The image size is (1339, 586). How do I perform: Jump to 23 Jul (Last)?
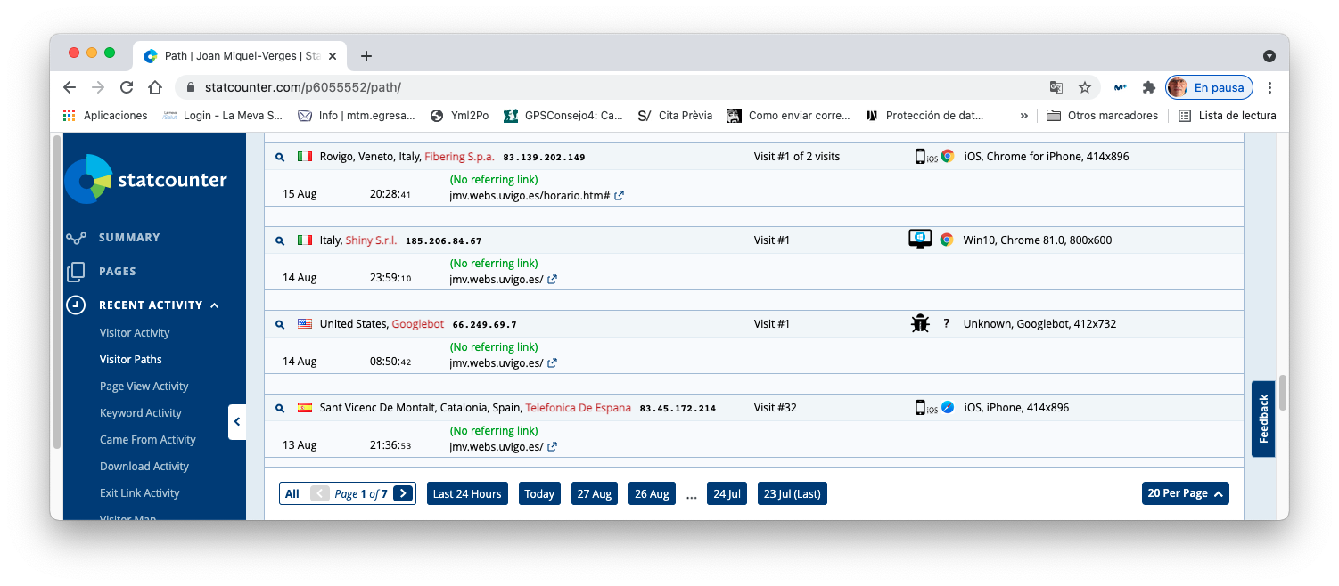793,493
